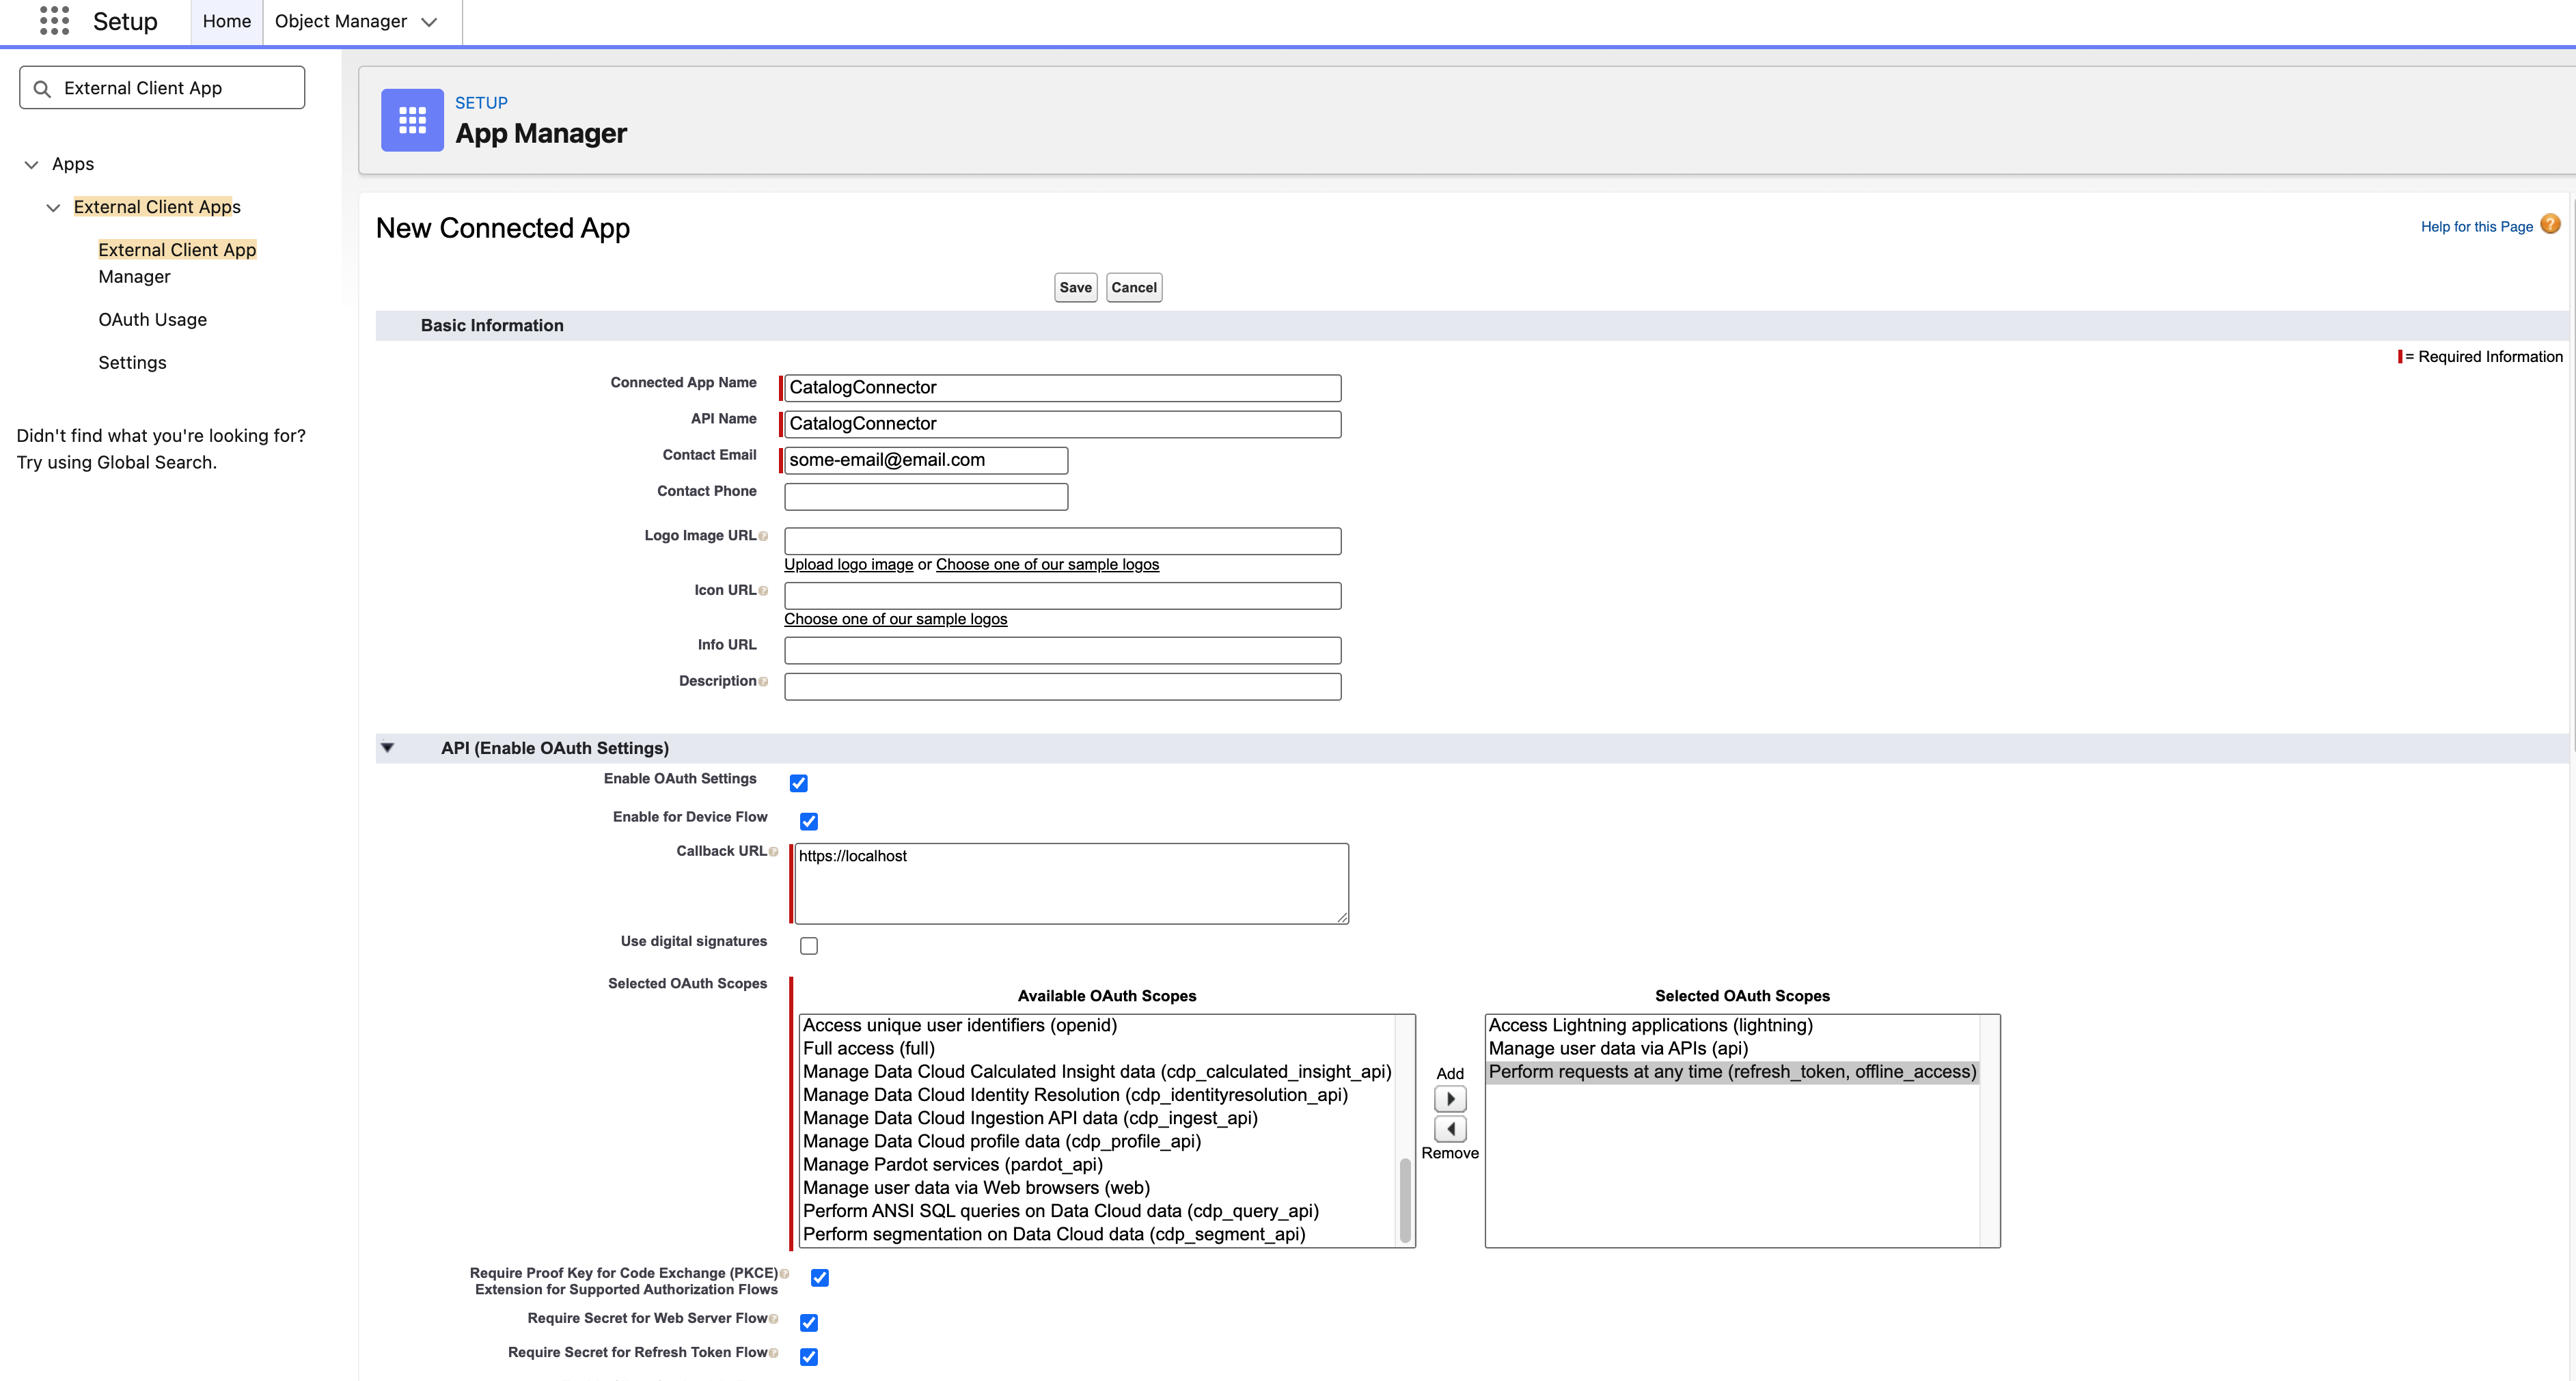Click the App Manager setup icon
The image size is (2576, 1381).
pyautogui.click(x=411, y=120)
